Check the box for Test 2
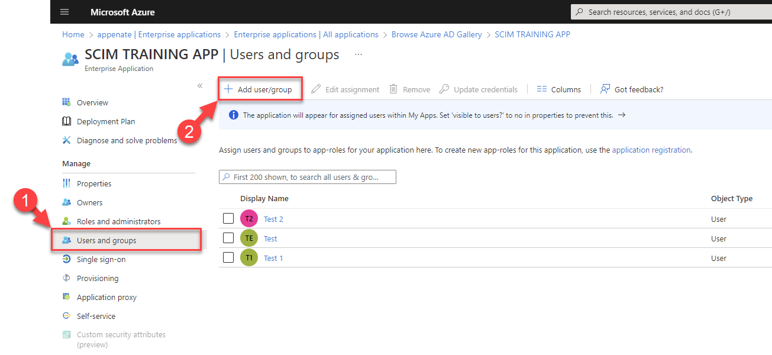 228,219
